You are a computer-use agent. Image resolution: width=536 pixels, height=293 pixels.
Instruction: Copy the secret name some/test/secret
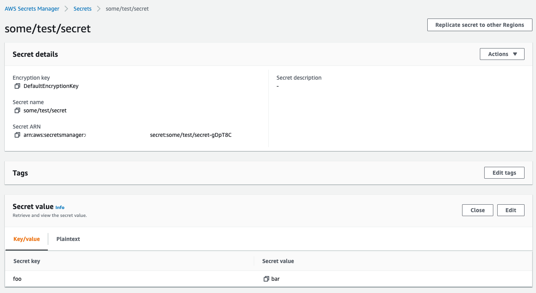point(17,110)
